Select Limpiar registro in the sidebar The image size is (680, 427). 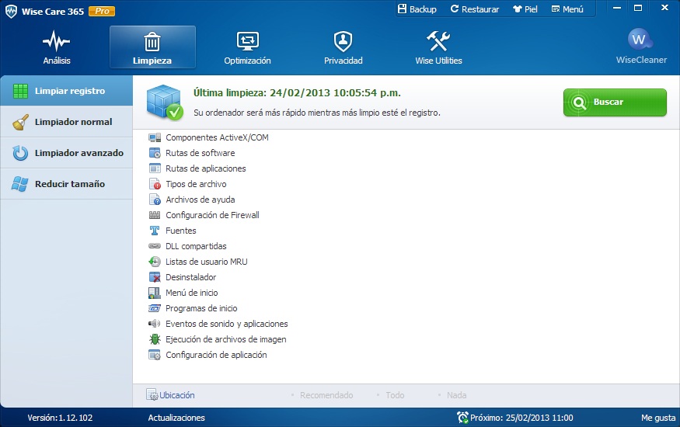point(66,91)
